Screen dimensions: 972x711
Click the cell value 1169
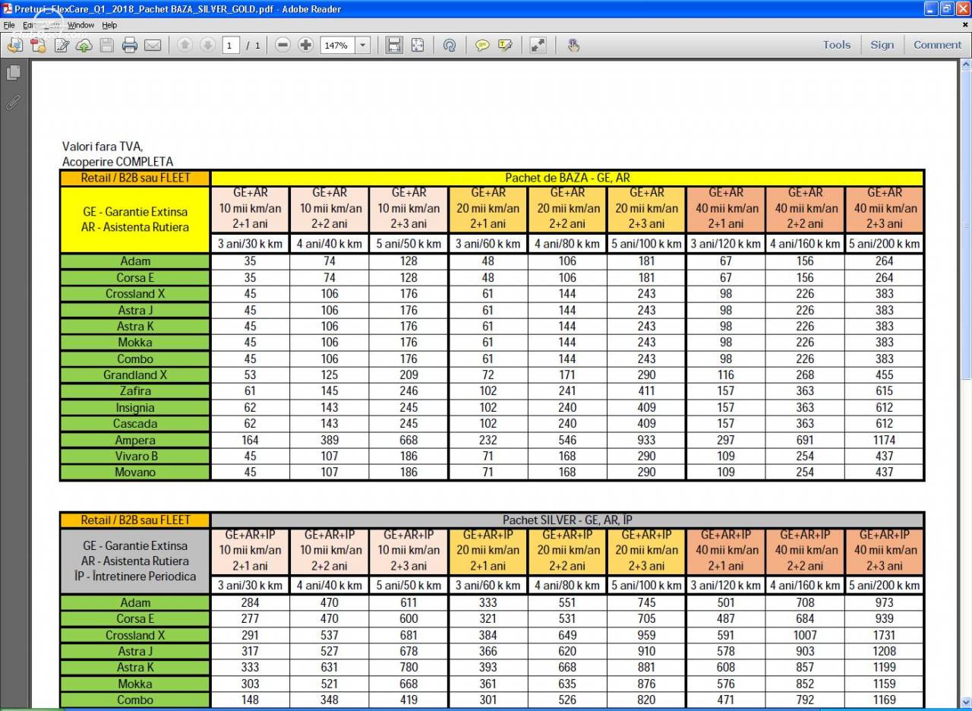(885, 700)
